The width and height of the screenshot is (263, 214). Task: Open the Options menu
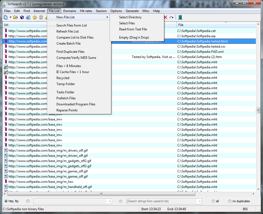(116, 11)
